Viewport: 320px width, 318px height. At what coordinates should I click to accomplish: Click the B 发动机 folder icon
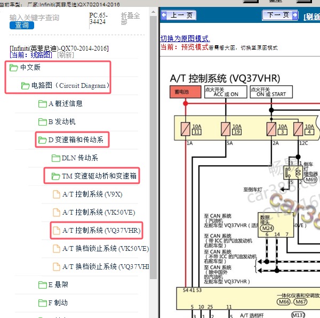(43, 122)
